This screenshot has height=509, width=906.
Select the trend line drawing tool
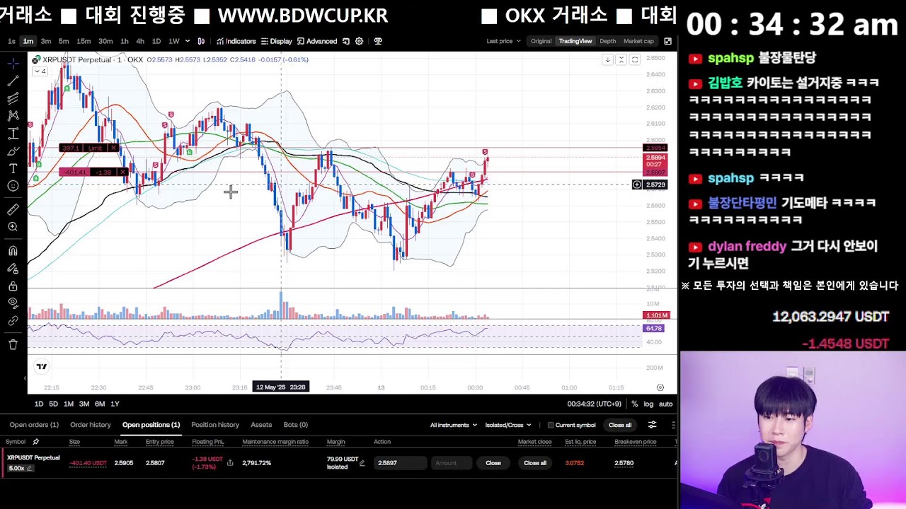coord(13,81)
